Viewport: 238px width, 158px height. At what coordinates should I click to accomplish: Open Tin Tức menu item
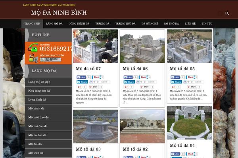coord(207,24)
